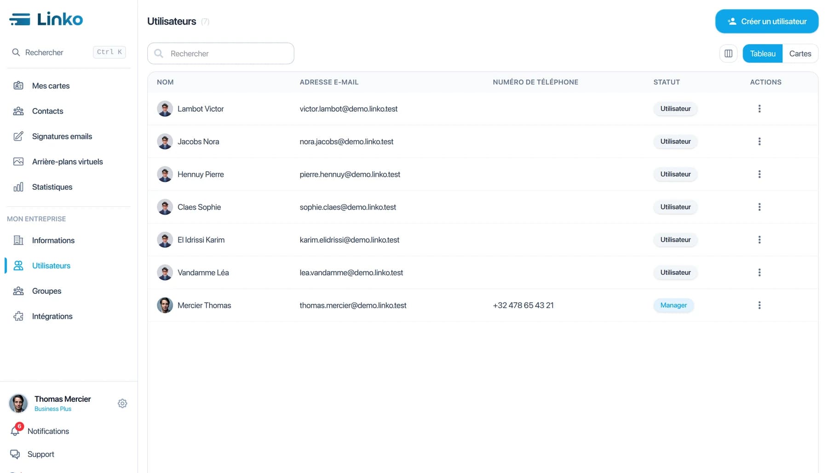Open actions menu for El Idrissi Karim

coord(759,239)
